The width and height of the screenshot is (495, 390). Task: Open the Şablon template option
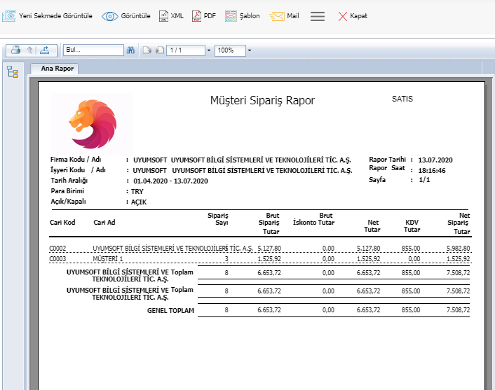(x=240, y=15)
